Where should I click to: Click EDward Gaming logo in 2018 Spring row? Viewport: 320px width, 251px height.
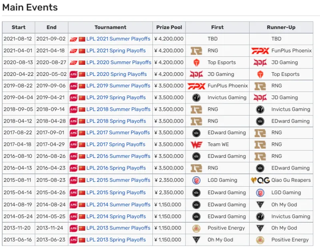tap(260, 121)
